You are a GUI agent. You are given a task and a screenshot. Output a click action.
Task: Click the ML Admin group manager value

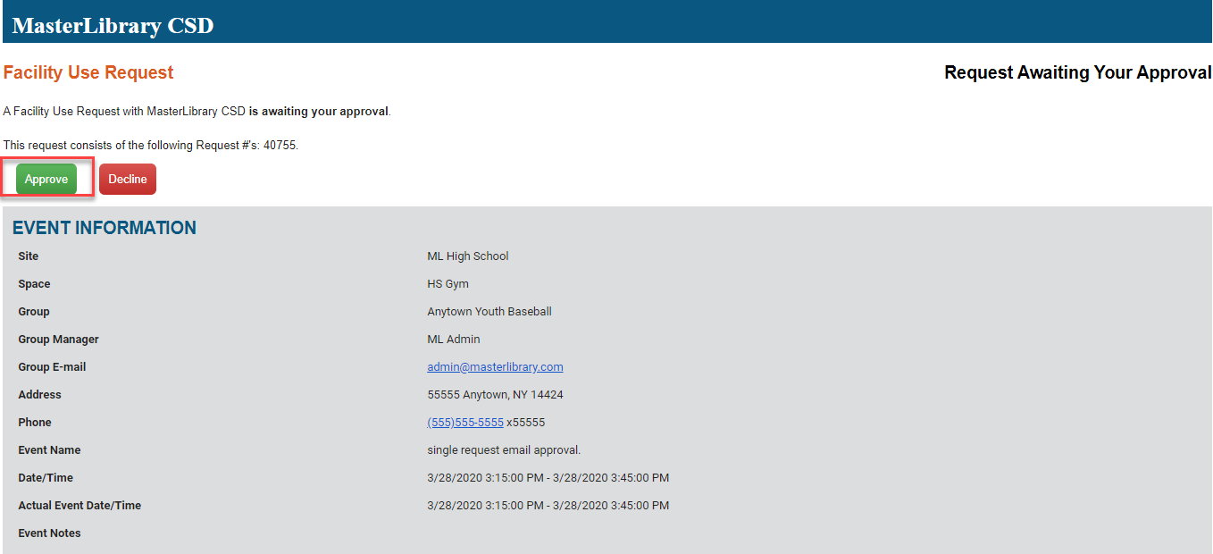(454, 340)
